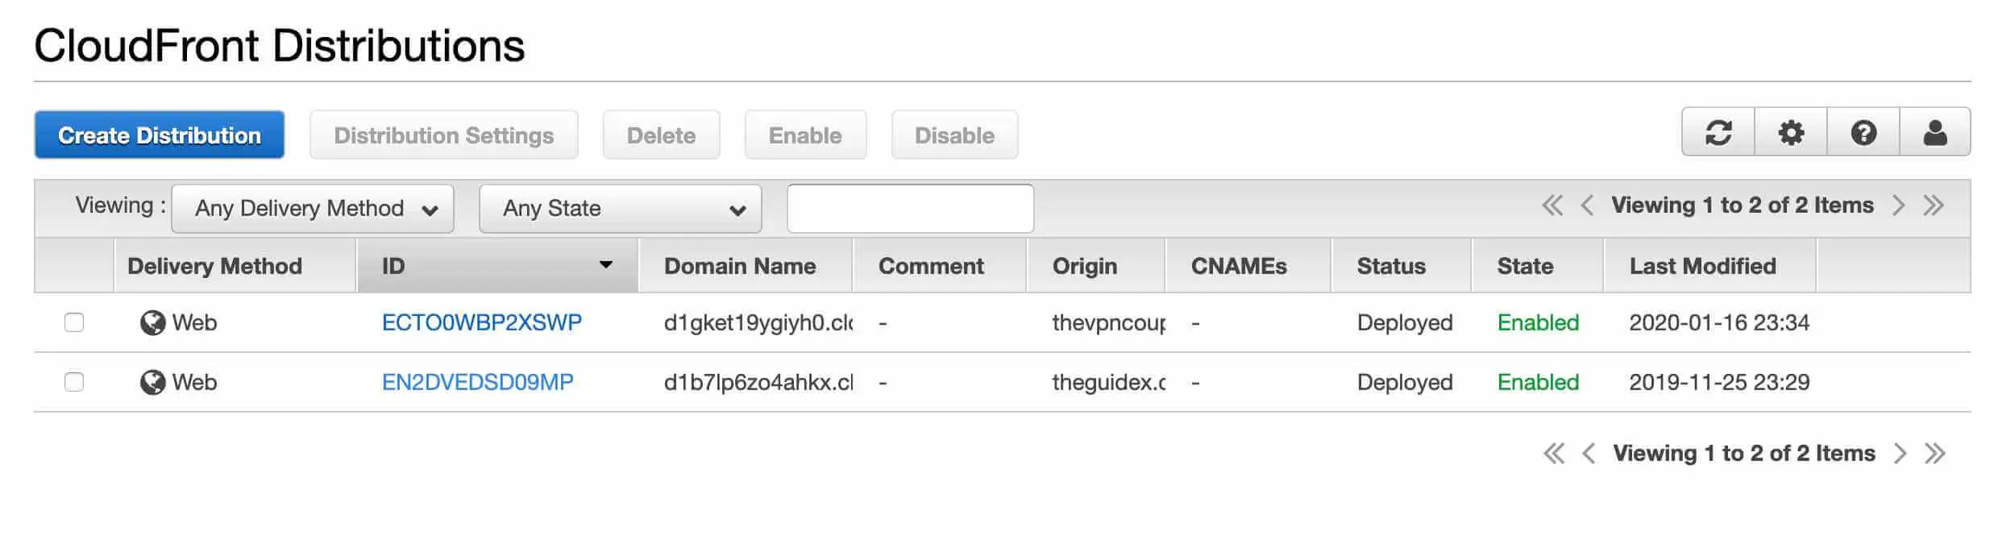Go to previous page in top pagination
The height and width of the screenshot is (535, 1994).
[x=1587, y=205]
